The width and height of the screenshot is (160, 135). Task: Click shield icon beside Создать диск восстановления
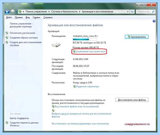click(7, 42)
